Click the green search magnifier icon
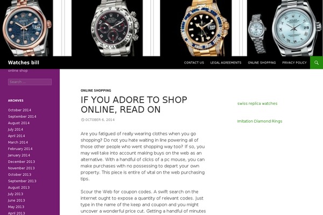Viewport: 323px width, 215px height. (317, 62)
